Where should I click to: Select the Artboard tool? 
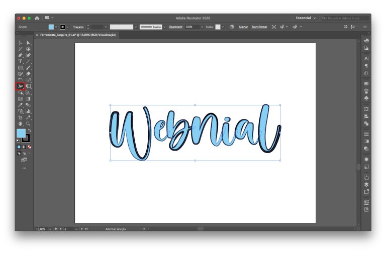[x=20, y=117]
